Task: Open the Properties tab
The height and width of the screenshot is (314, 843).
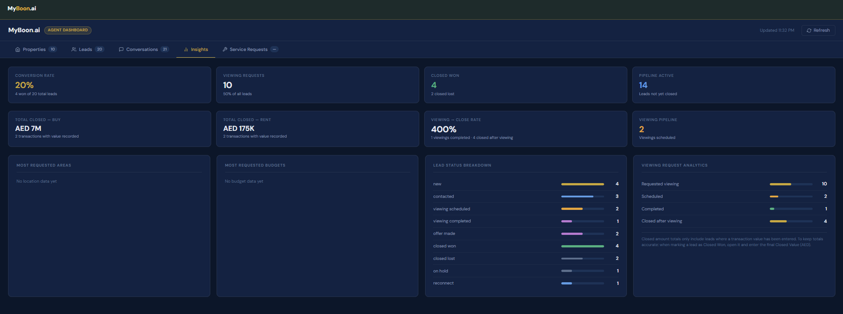Action: pos(36,50)
